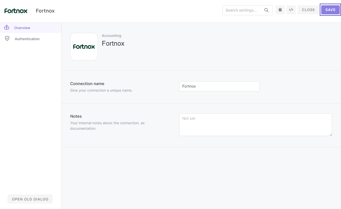Click the CLOSE button

coord(308,10)
